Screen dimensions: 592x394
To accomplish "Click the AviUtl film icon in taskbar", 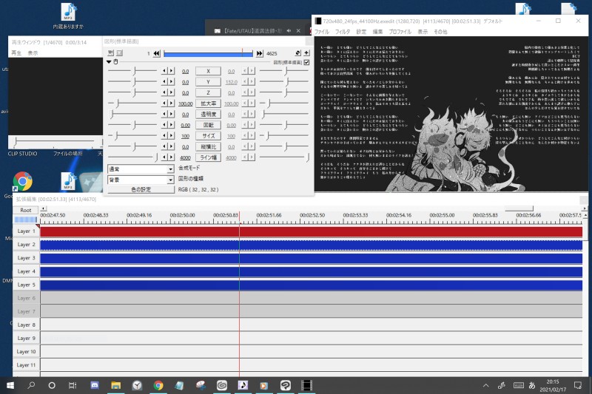I will [307, 385].
